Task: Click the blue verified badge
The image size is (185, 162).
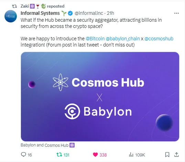Action: (70, 13)
